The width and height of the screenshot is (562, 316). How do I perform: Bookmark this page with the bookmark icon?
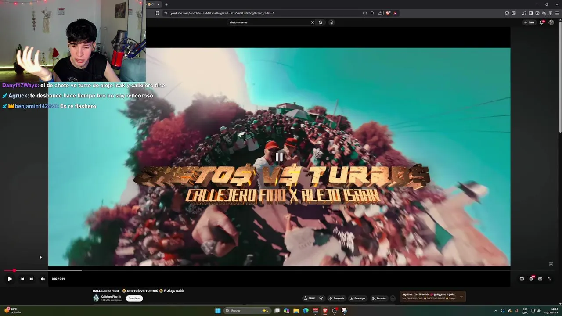(157, 13)
